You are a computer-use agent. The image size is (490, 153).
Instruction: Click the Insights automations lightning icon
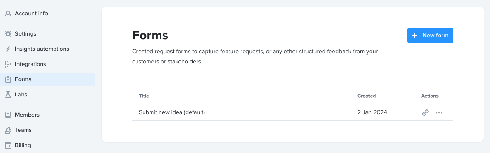coord(8,49)
